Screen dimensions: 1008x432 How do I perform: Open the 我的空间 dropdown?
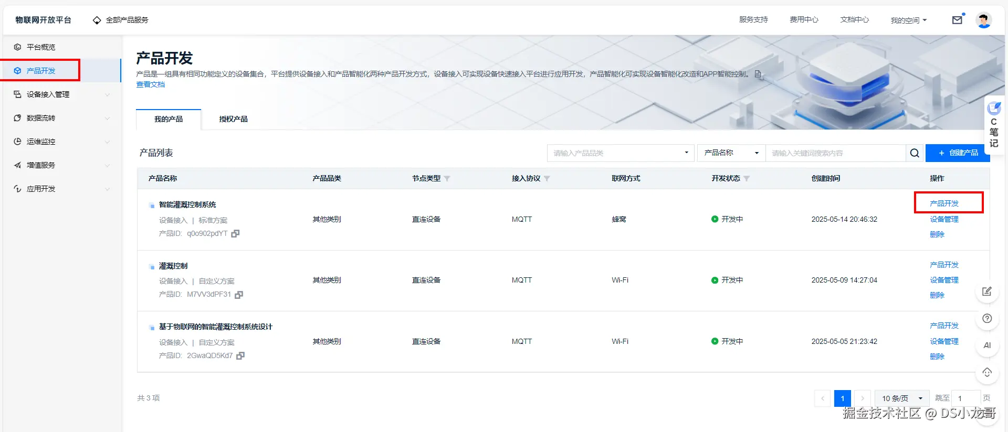pyautogui.click(x=909, y=20)
